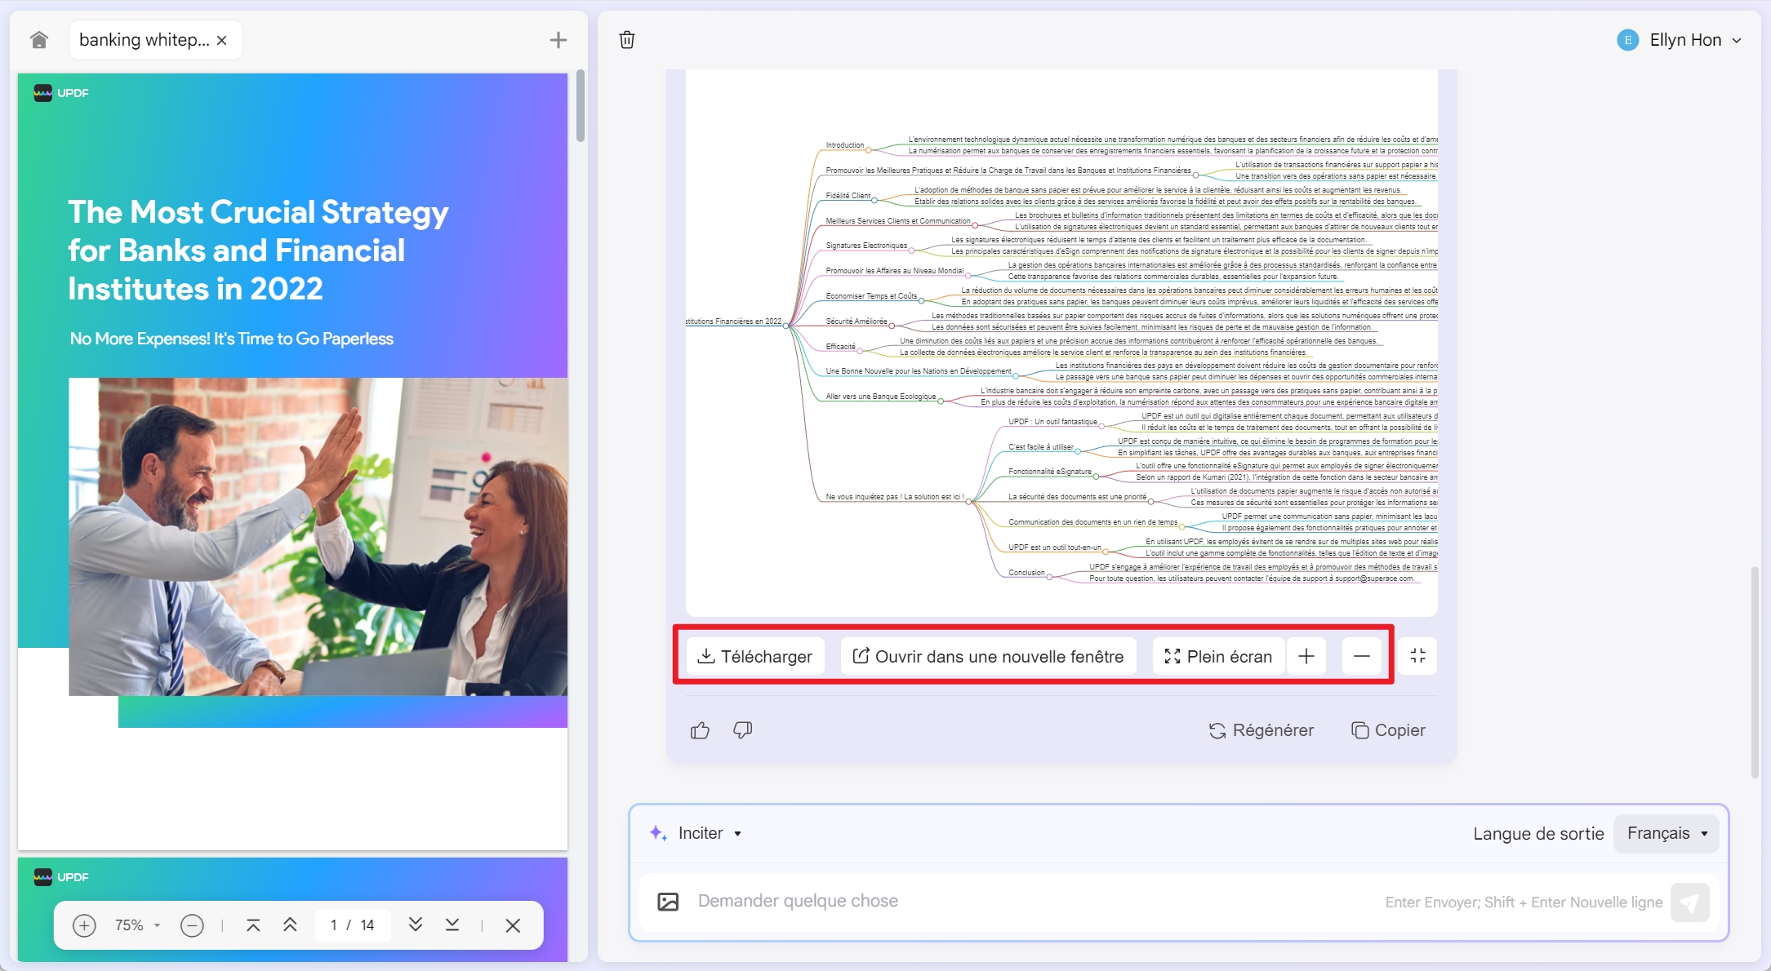This screenshot has height=971, width=1771.
Task: Click the thumbs down icon
Action: click(x=742, y=730)
